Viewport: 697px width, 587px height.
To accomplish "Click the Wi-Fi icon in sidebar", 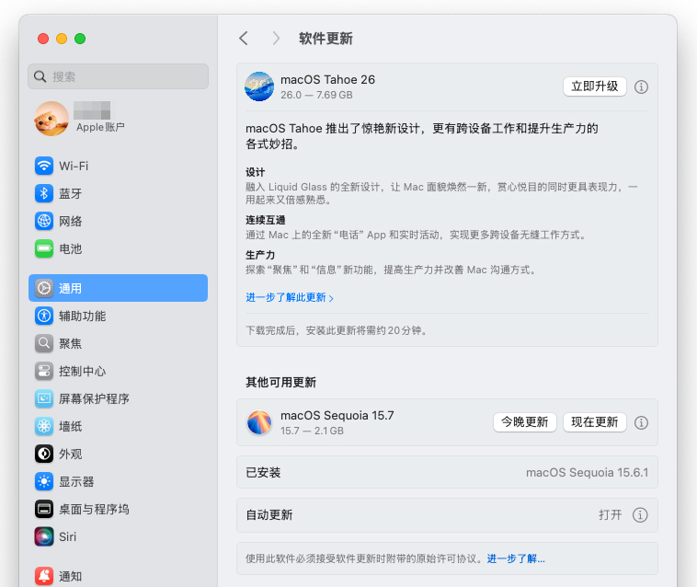I will pos(44,166).
